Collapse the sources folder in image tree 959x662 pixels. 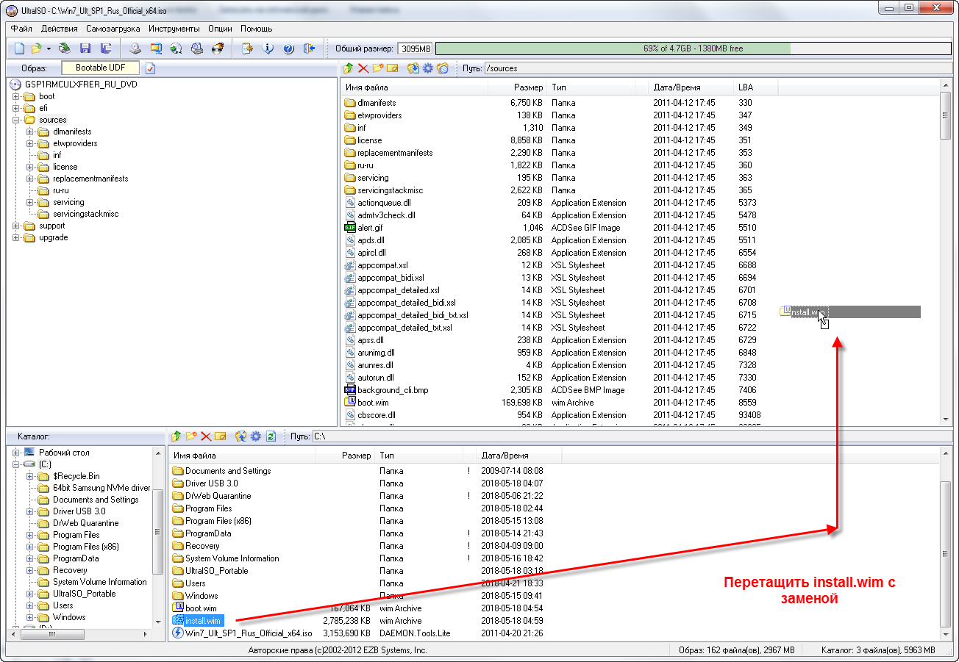(16, 120)
